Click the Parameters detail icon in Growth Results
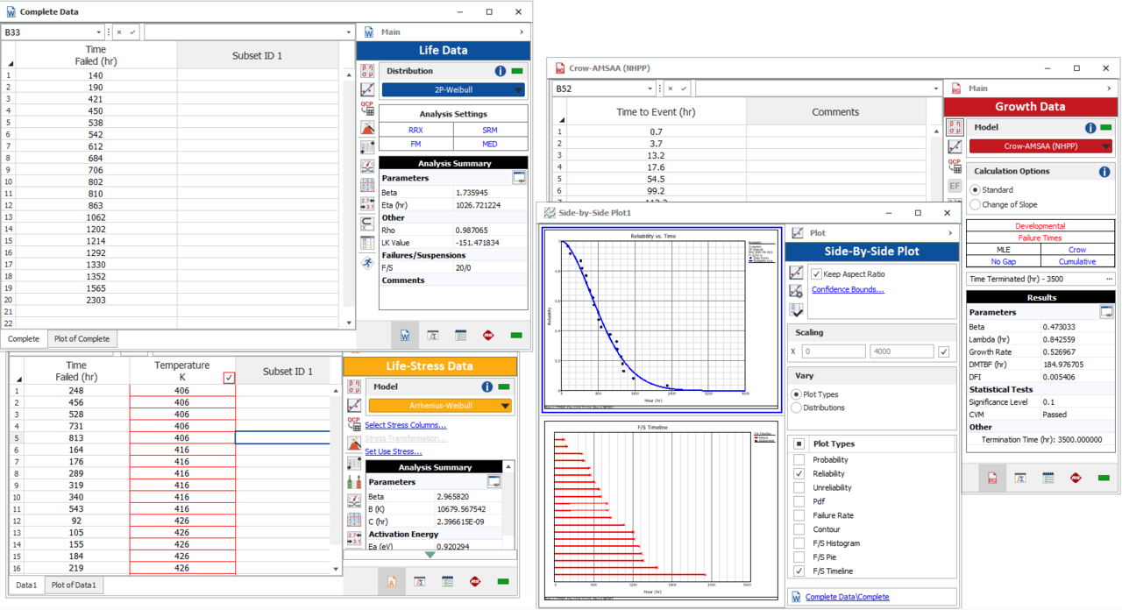Screen dimensions: 1122x610 [x=1107, y=312]
